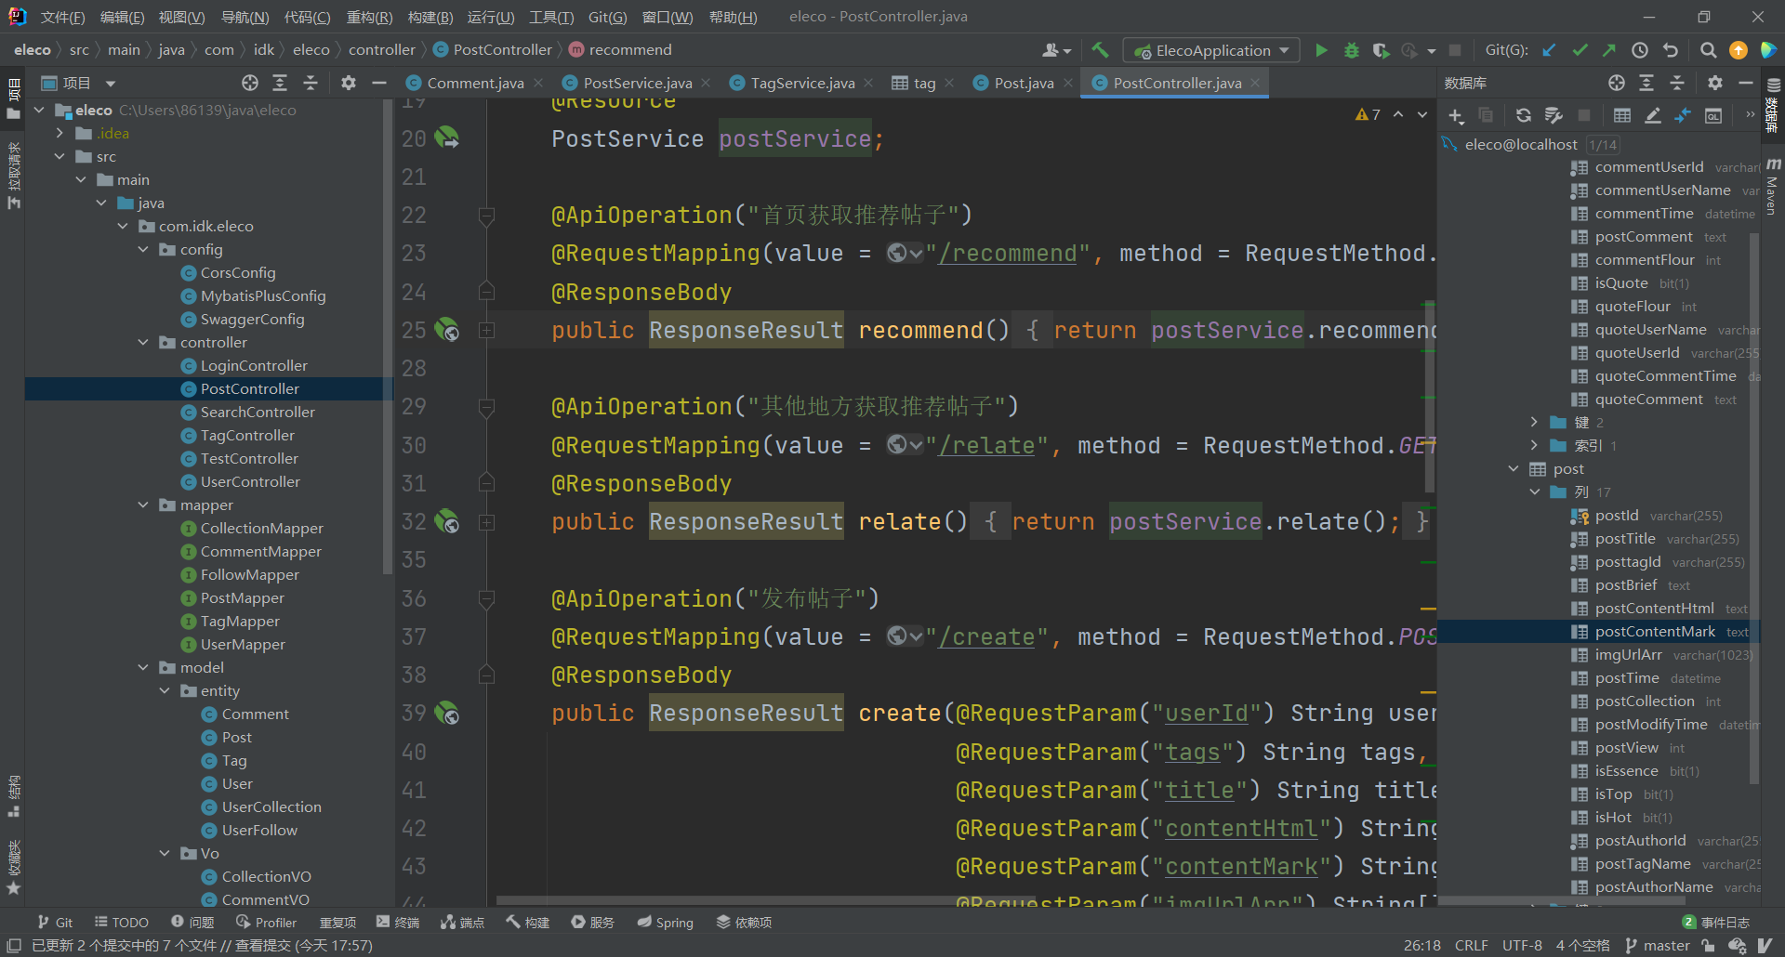
Task: Toggle the file read-only lock icon
Action: point(1708,945)
